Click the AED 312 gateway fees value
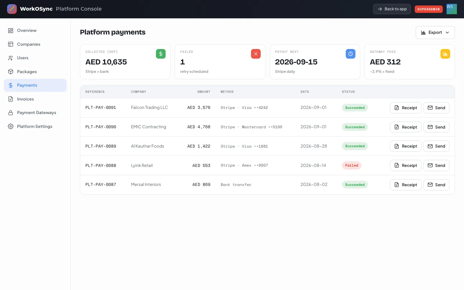Screen dimensions: 464x290 pos(385,62)
